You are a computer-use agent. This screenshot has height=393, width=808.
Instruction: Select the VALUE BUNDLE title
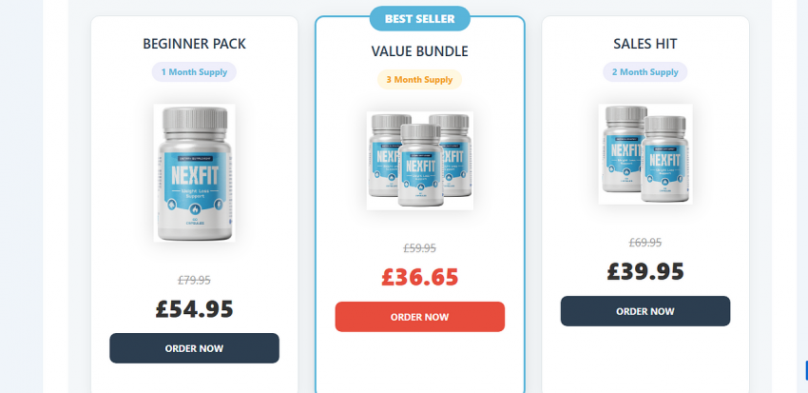point(420,51)
